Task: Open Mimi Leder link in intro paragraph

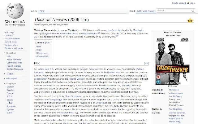Action: click(x=138, y=30)
